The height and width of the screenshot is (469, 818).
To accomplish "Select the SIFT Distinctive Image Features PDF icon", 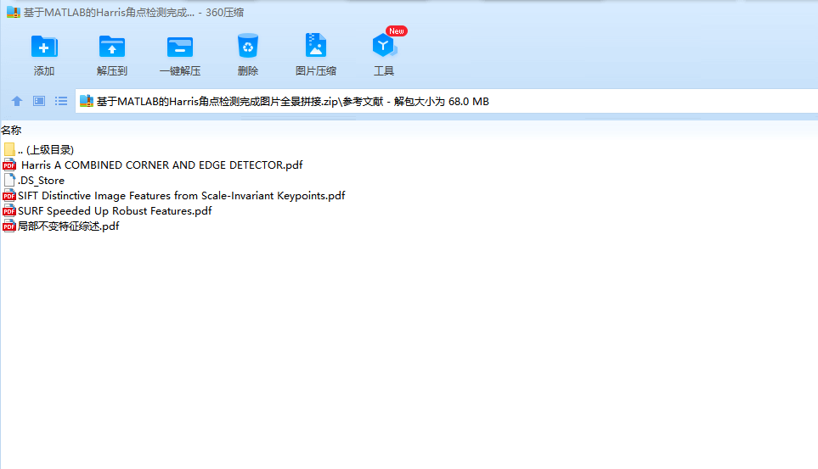I will tap(8, 196).
